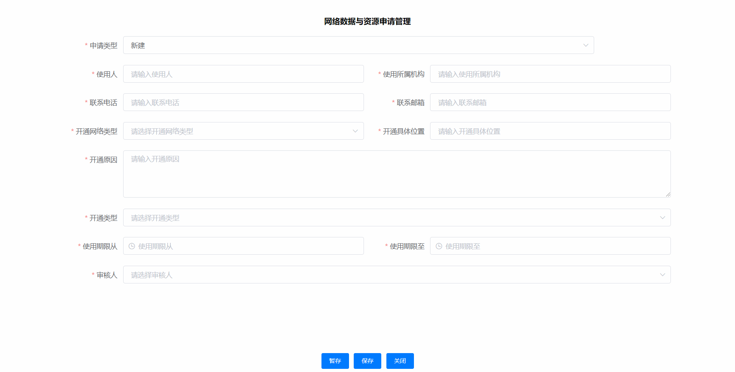Click into the 联系电话 field
735x372 pixels.
pos(243,102)
